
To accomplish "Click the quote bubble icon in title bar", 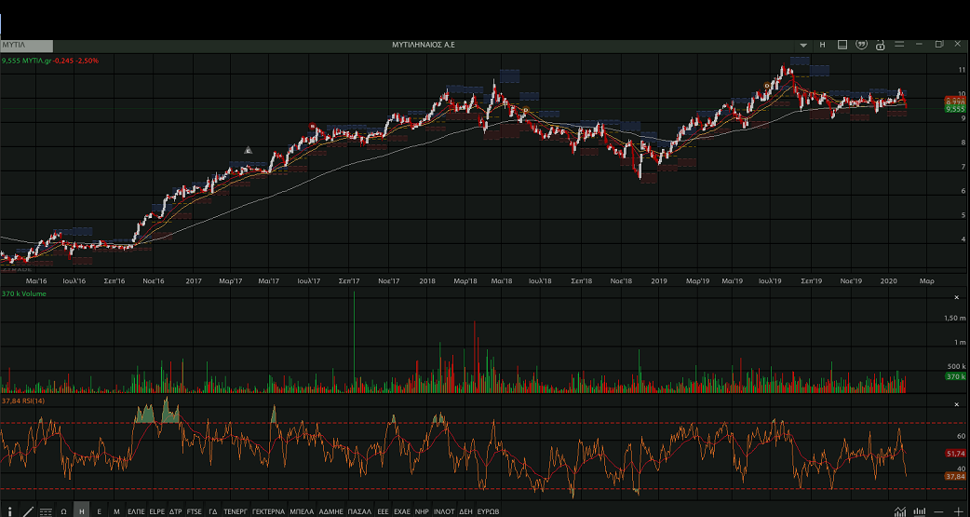I will (x=862, y=45).
